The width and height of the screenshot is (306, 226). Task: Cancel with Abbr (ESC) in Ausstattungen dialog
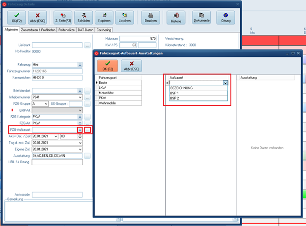tap(131, 66)
